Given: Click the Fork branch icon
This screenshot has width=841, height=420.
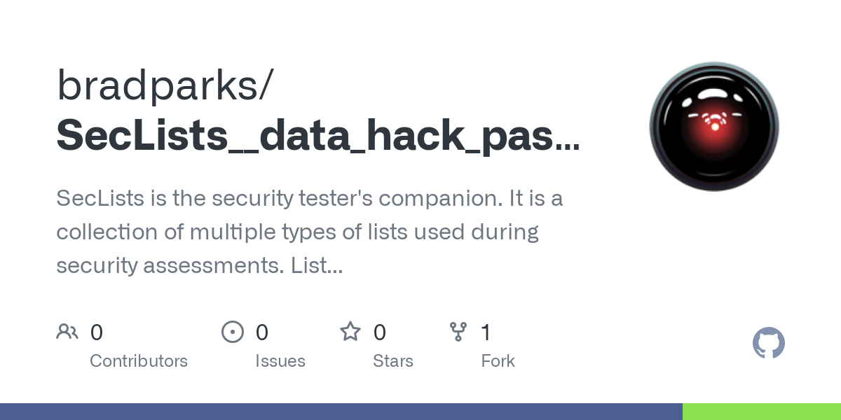Looking at the screenshot, I should (458, 331).
